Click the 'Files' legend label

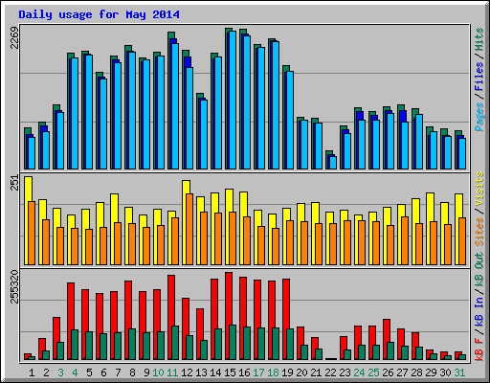[479, 77]
